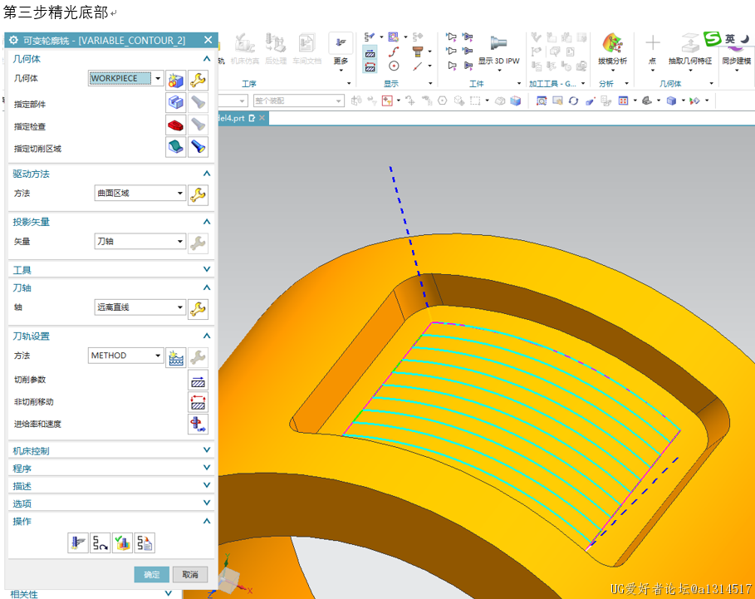Edit tool axis with the wrench icon

197,308
